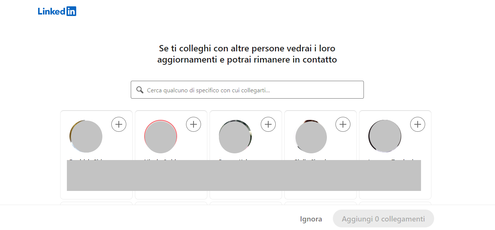495x230 pixels.
Task: Click the 'Aggiungi 0 collegamenti' button
Action: [383, 219]
